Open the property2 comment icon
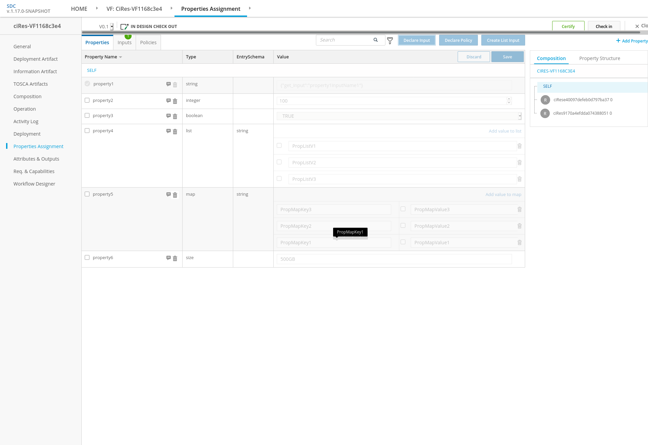 (x=168, y=101)
